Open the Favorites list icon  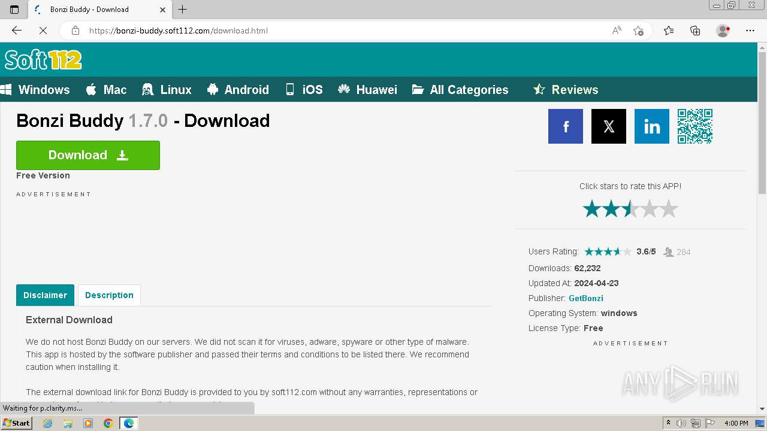[x=669, y=31]
